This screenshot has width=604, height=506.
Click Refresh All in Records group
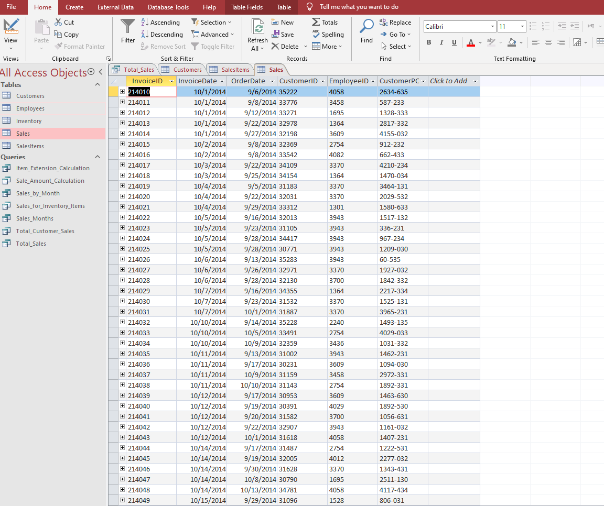click(x=257, y=36)
